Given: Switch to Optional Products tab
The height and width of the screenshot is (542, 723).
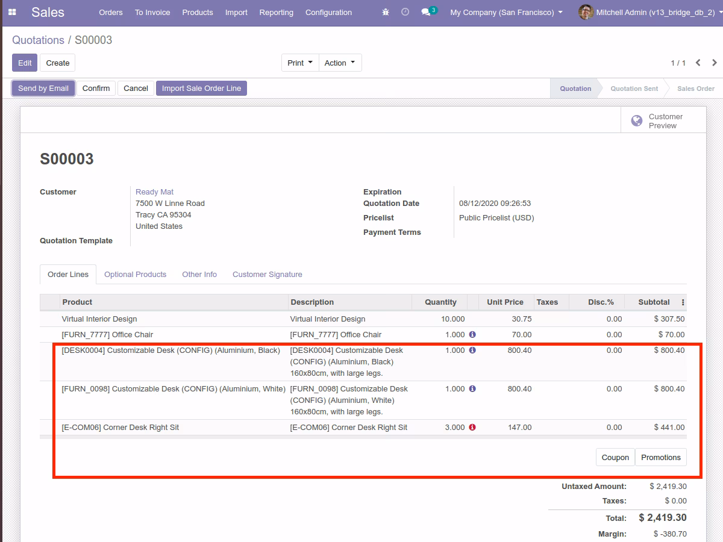Looking at the screenshot, I should point(135,274).
